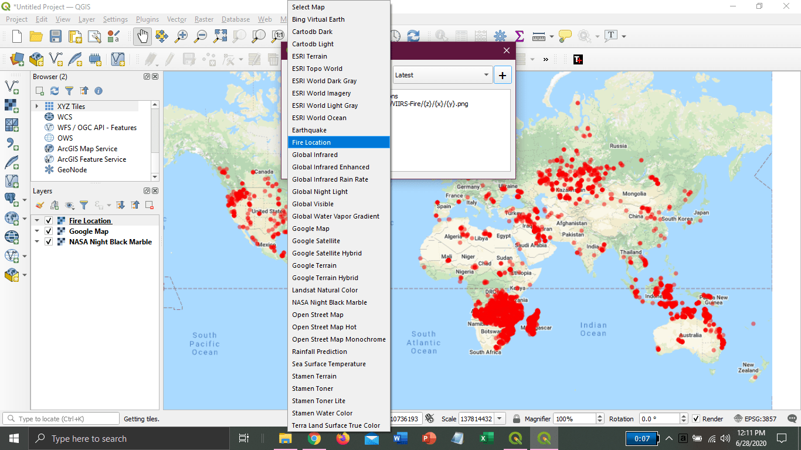Select the Zoom In magnifier tool
The width and height of the screenshot is (801, 450).
pyautogui.click(x=181, y=36)
